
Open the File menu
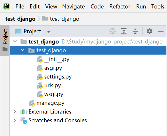click(20, 7)
